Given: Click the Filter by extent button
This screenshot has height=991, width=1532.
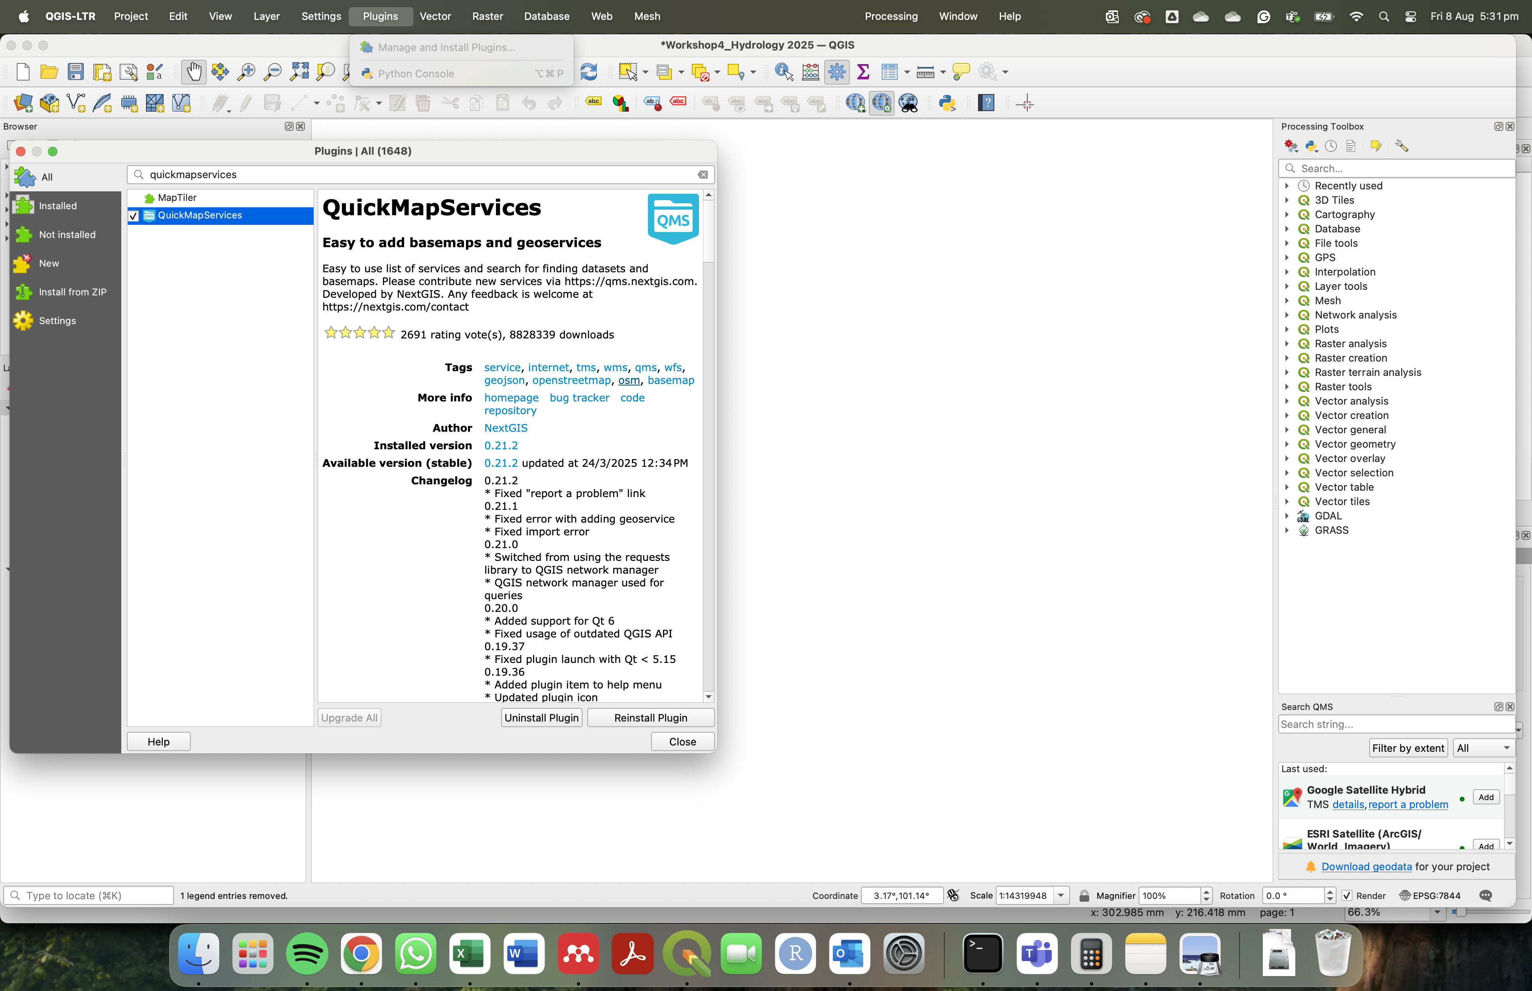Looking at the screenshot, I should [x=1408, y=748].
